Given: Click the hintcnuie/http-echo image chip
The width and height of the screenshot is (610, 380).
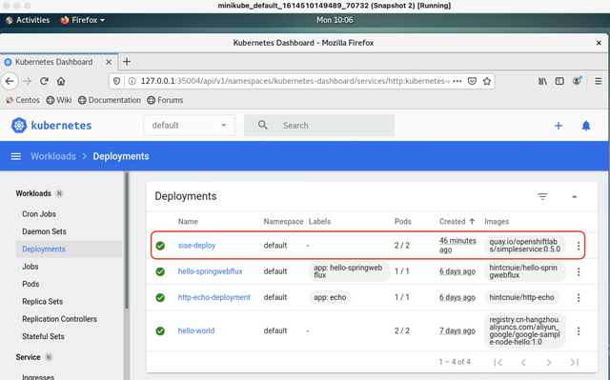Looking at the screenshot, I should pos(521,297).
